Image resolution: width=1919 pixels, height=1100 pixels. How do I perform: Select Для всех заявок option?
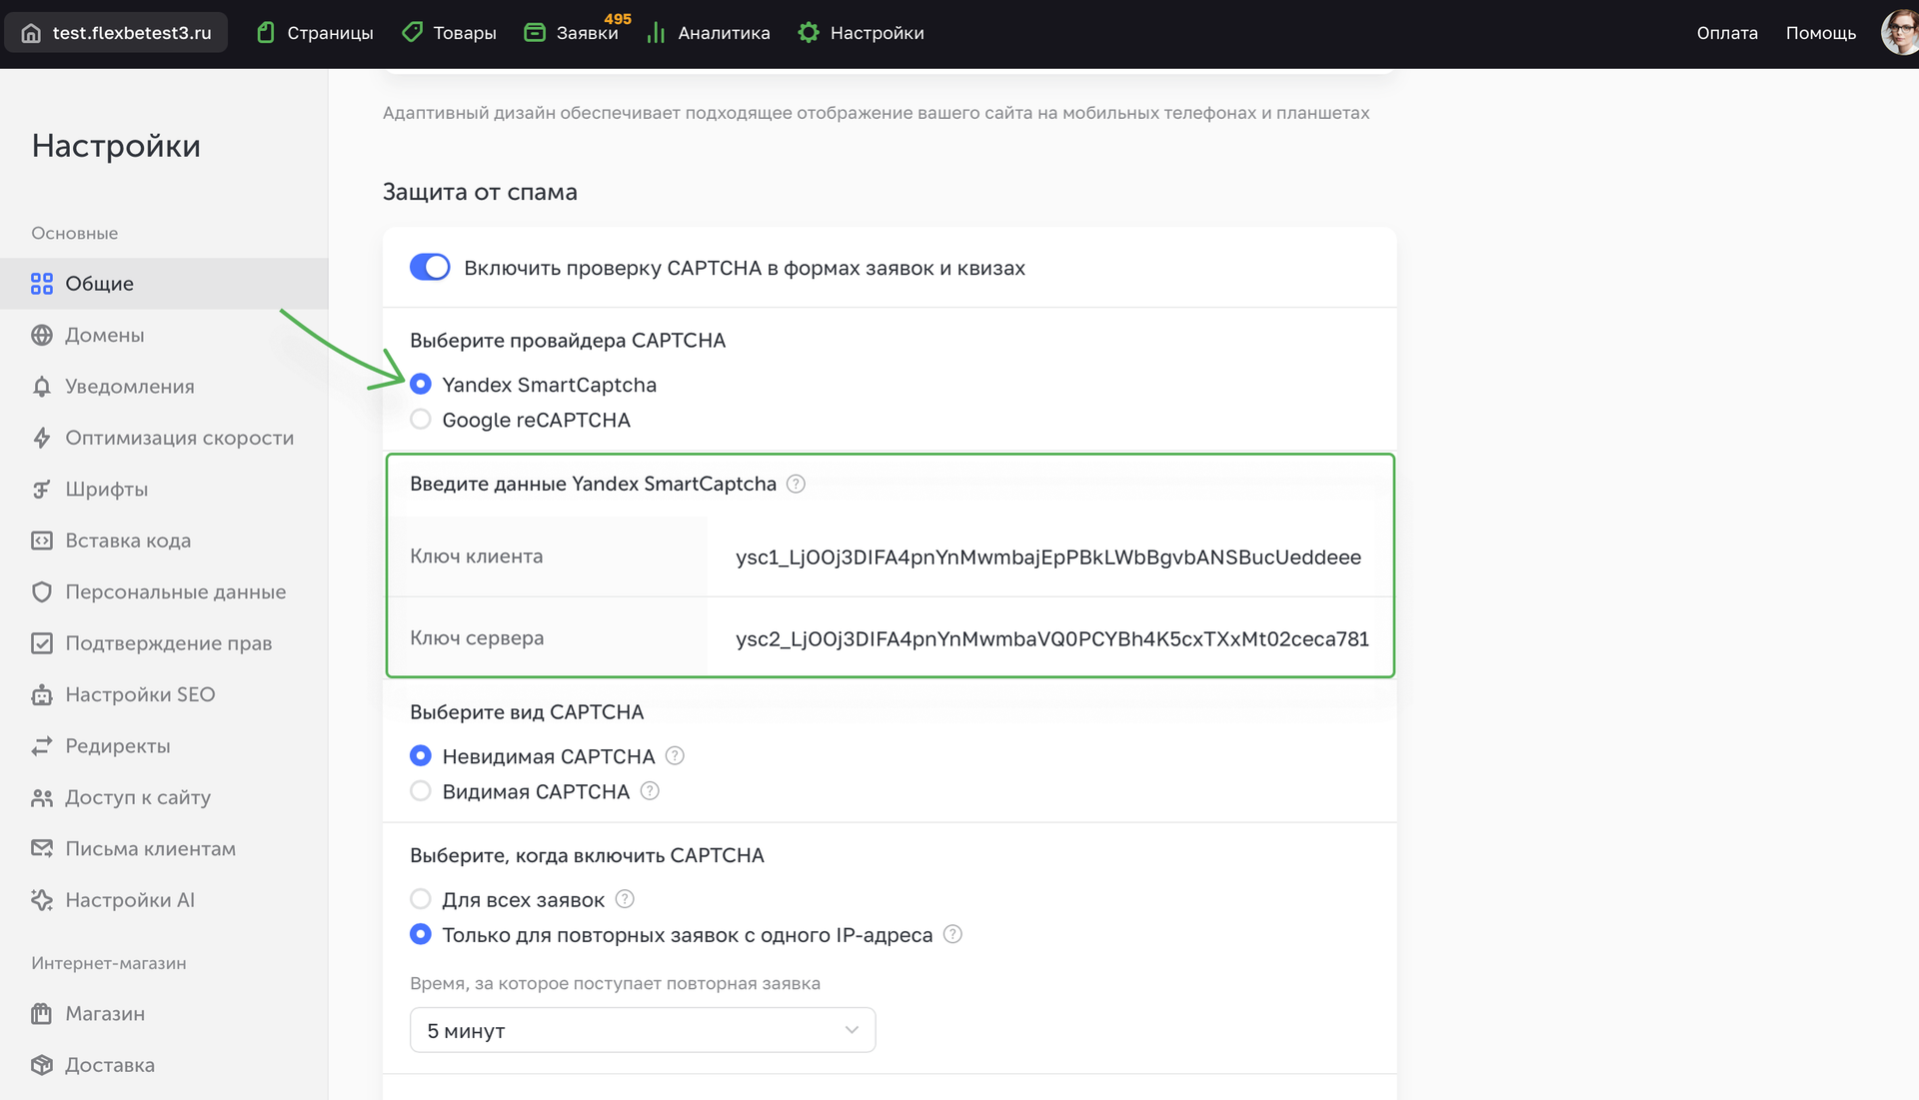coord(420,898)
